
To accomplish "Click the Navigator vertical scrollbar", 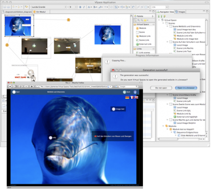I will click(x=206, y=32).
